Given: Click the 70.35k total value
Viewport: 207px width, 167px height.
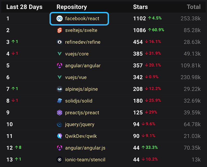Looking at the screenshot, I should tap(192, 148).
